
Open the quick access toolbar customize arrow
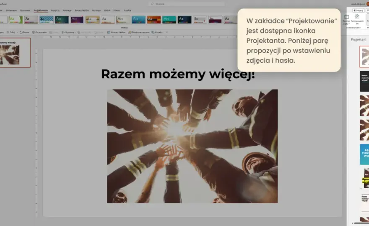[167, 32]
